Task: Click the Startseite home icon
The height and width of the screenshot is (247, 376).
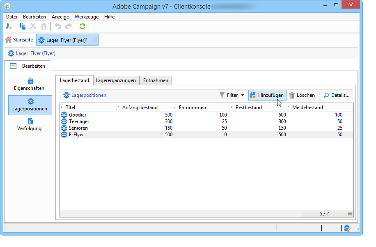Action: (x=8, y=40)
